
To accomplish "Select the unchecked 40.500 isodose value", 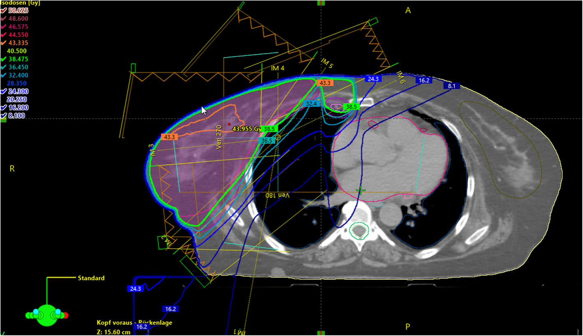I will 18,51.
